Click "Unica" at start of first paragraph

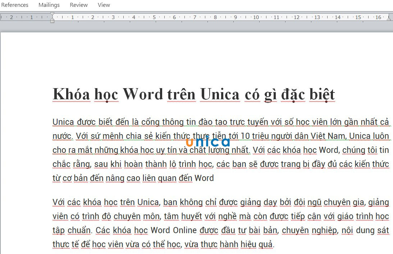(x=63, y=122)
